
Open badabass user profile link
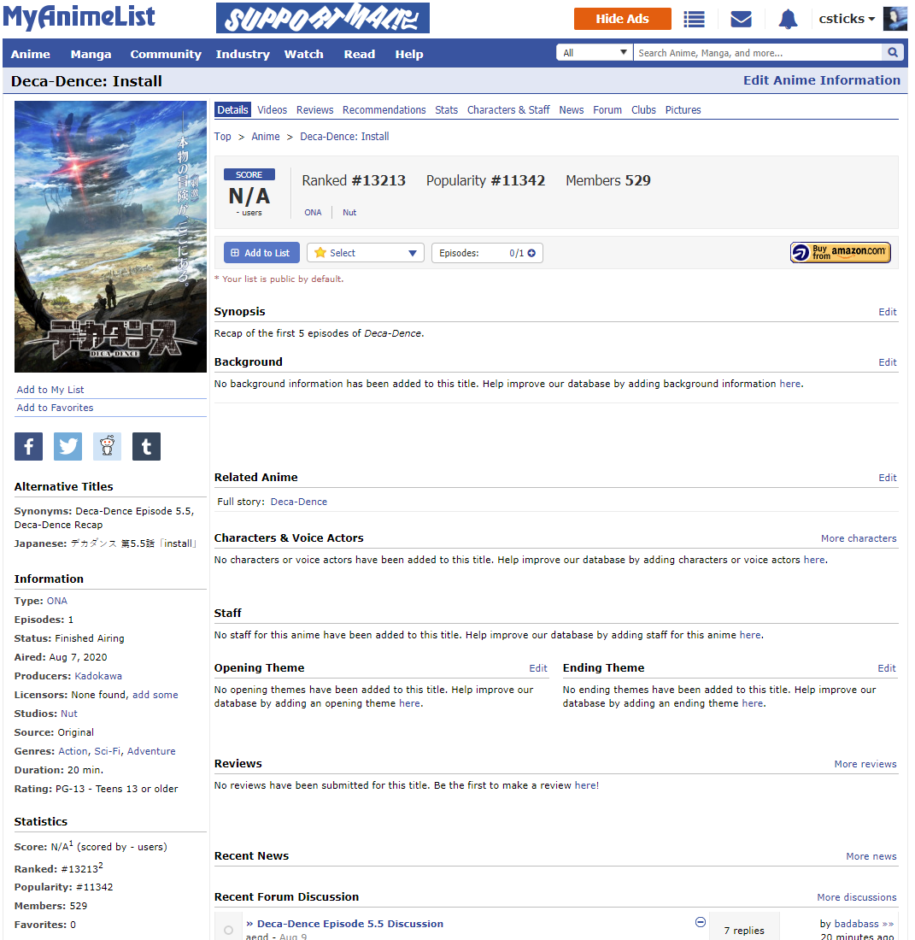coord(856,924)
